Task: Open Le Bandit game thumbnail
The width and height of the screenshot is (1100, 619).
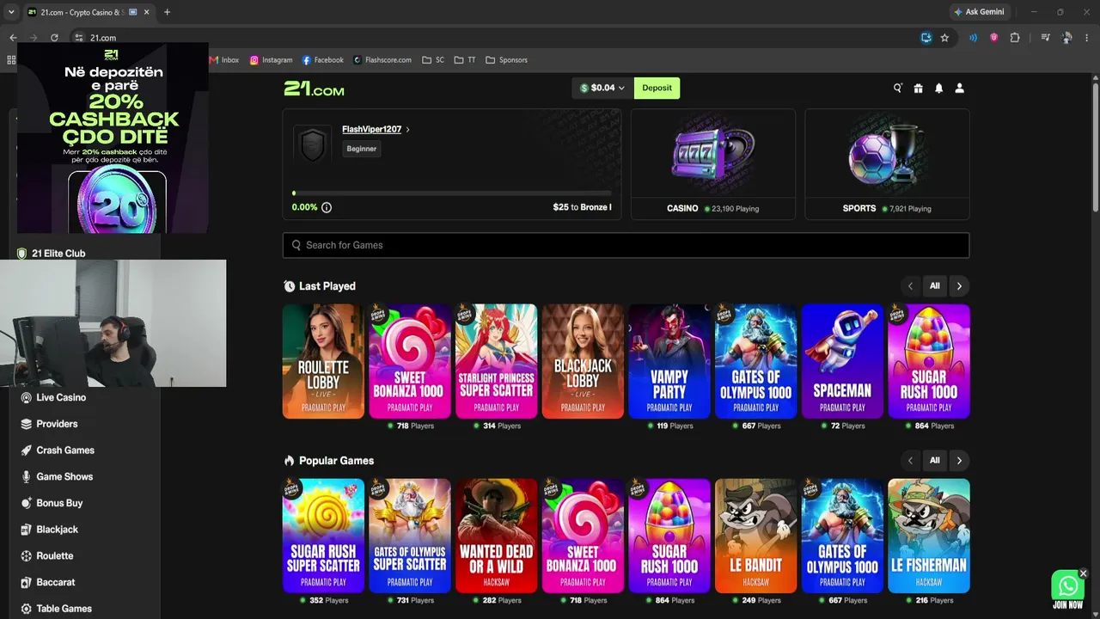Action: (x=756, y=536)
